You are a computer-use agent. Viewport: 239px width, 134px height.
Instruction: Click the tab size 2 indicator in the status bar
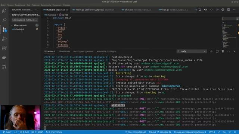[x=190, y=132]
